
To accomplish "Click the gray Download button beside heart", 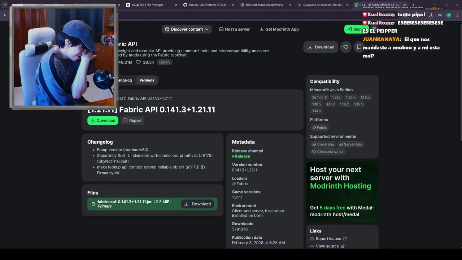I will pyautogui.click(x=321, y=47).
